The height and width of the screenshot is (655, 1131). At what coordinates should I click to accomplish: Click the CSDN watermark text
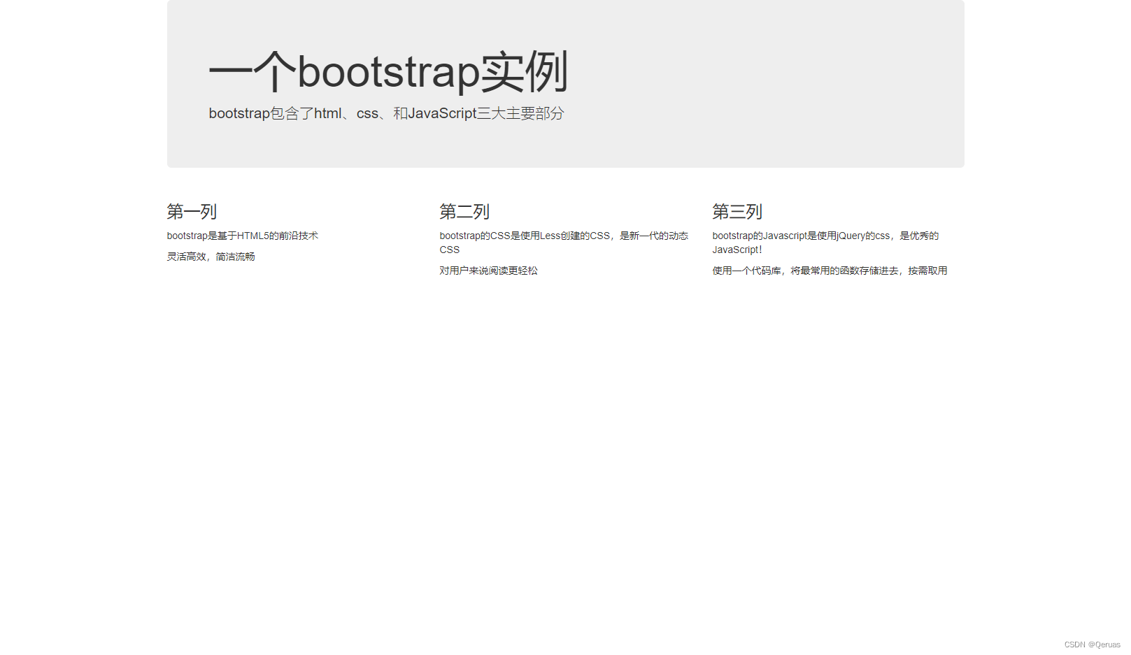(1074, 645)
